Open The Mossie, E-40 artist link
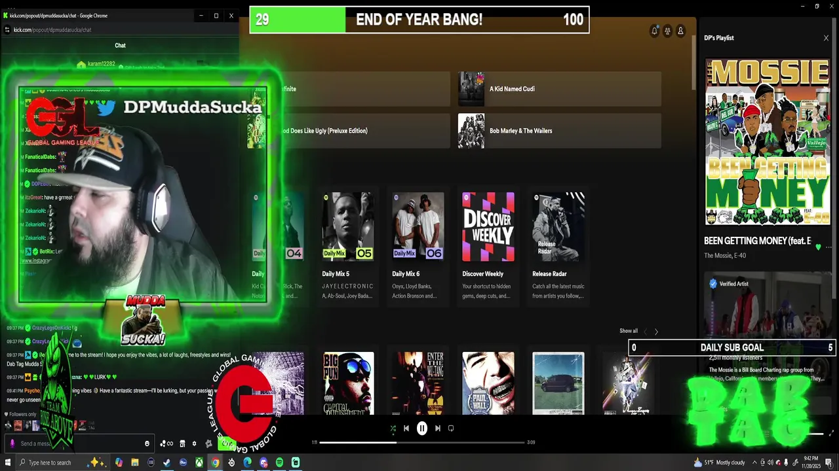 [725, 256]
